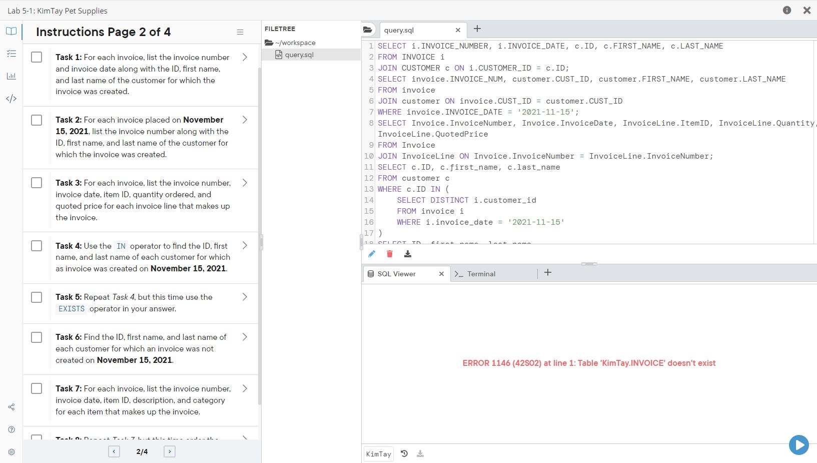817x463 pixels.
Task: Click the horizontal editor/viewer splitter handle
Action: (589, 264)
